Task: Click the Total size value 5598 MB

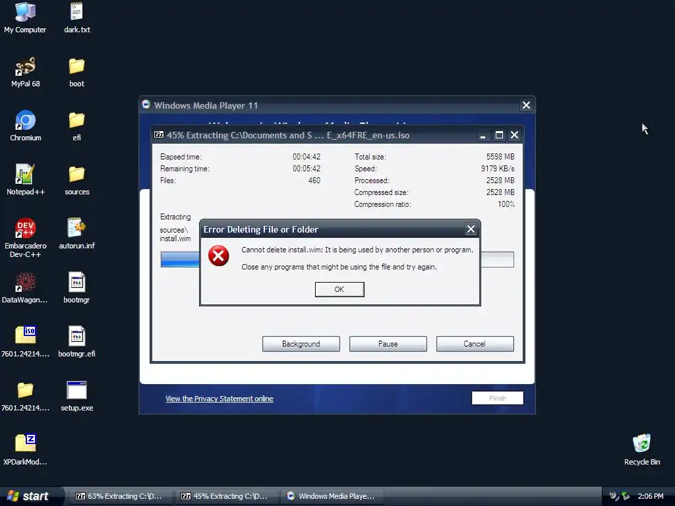Action: (x=500, y=157)
